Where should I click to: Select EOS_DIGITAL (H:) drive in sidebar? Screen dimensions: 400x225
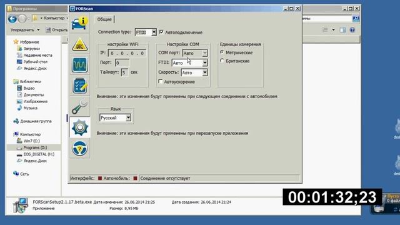tap(39, 154)
